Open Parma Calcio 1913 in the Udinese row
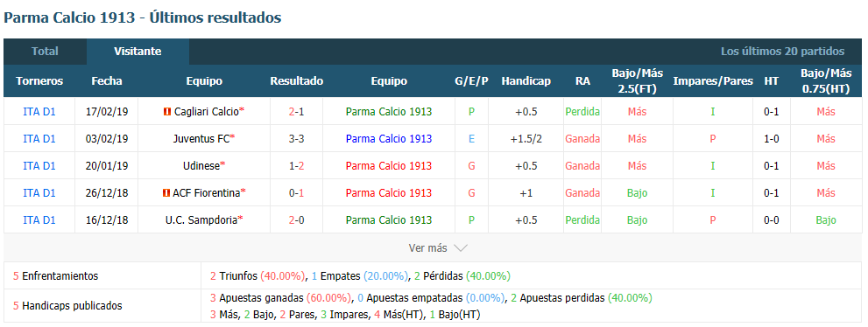Image resolution: width=868 pixels, height=327 pixels. coord(389,166)
